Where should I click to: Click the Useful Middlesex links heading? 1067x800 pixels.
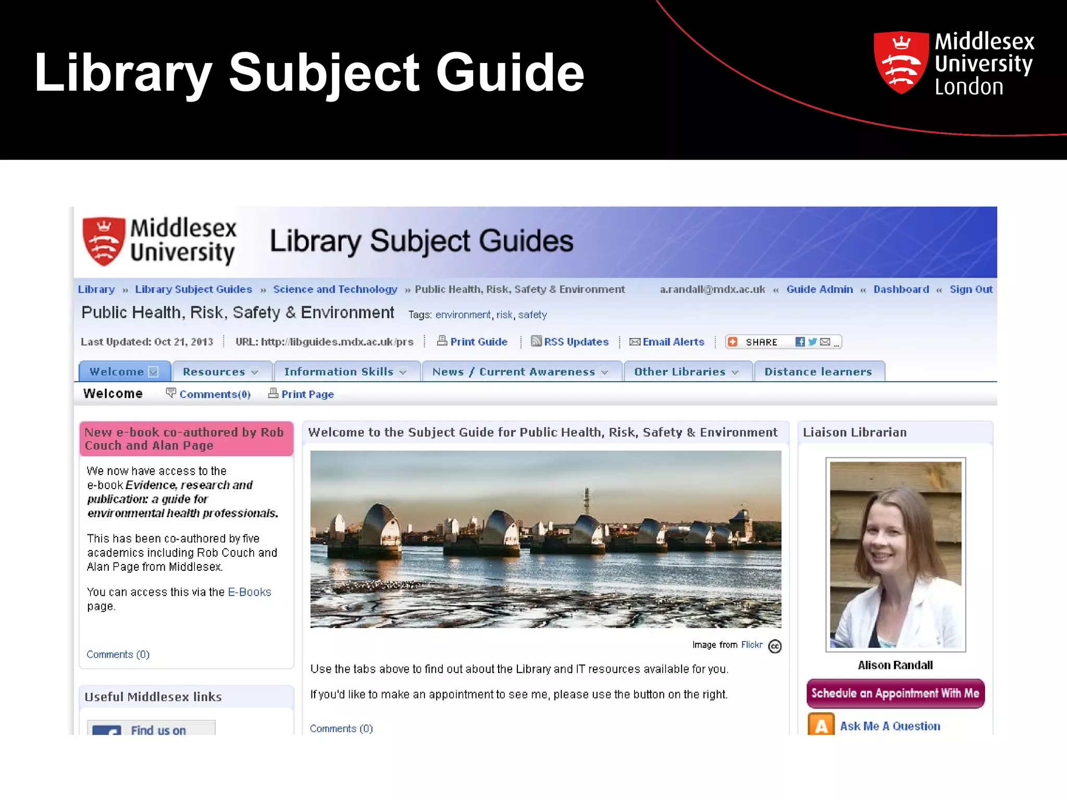coord(153,697)
